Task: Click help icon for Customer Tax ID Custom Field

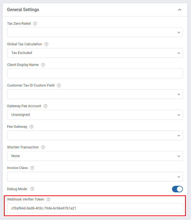Action: pyautogui.click(x=59, y=85)
